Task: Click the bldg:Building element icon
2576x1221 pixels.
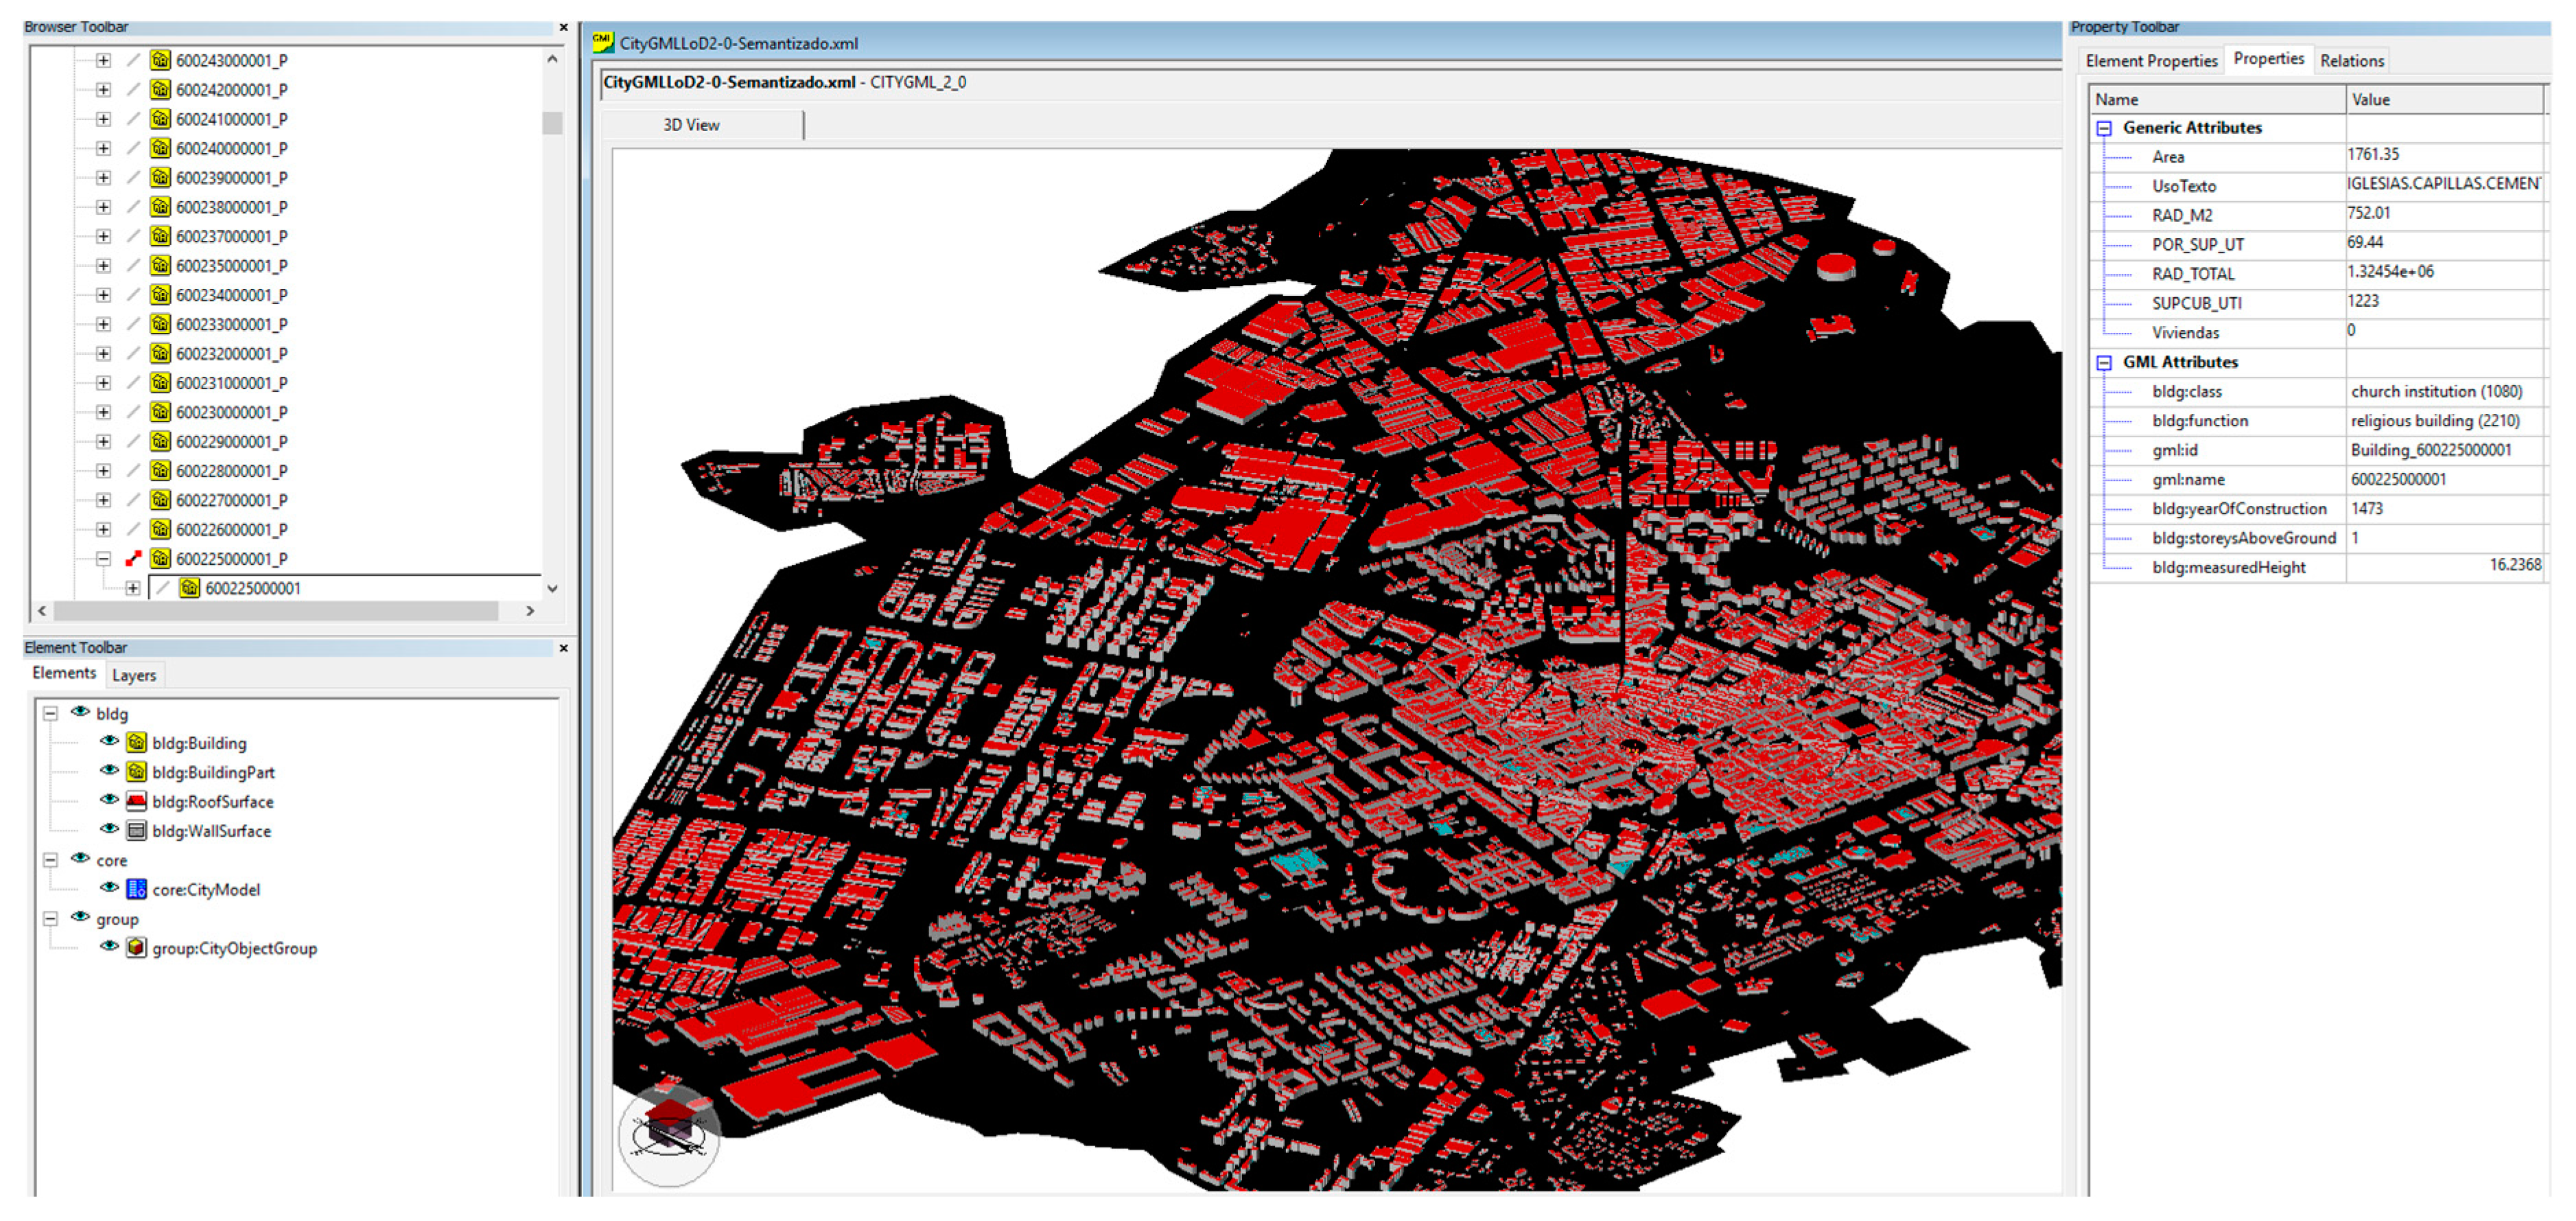Action: click(x=137, y=743)
